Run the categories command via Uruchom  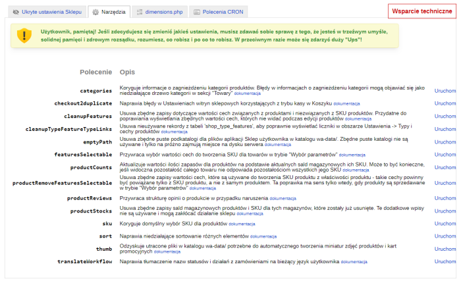[445, 91]
